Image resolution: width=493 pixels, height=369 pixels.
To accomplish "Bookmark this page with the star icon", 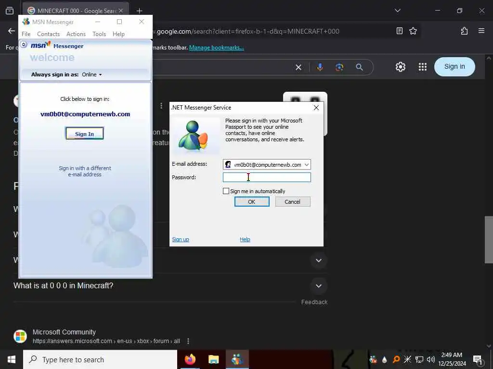I will pyautogui.click(x=413, y=31).
